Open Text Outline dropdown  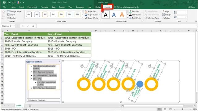pyautogui.click(x=136, y=15)
